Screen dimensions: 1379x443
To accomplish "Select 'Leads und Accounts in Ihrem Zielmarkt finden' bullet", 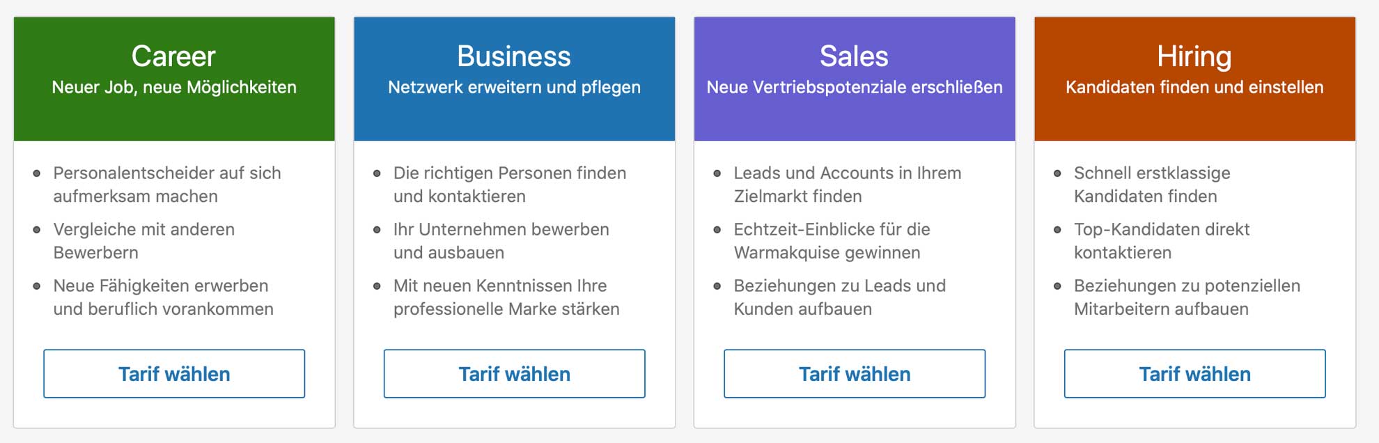I will coord(847,184).
